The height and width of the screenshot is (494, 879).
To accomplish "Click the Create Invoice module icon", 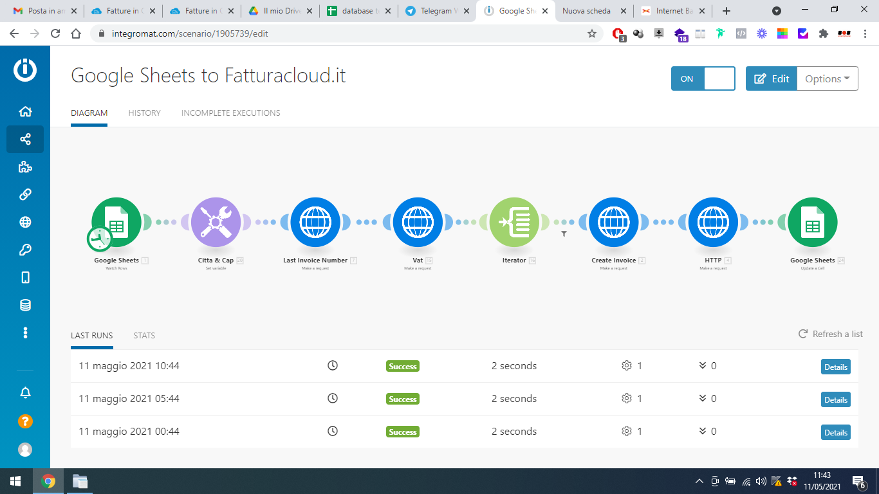I will coord(613,223).
